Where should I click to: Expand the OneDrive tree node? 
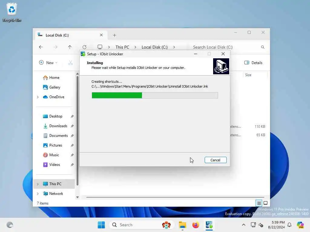coord(38,97)
